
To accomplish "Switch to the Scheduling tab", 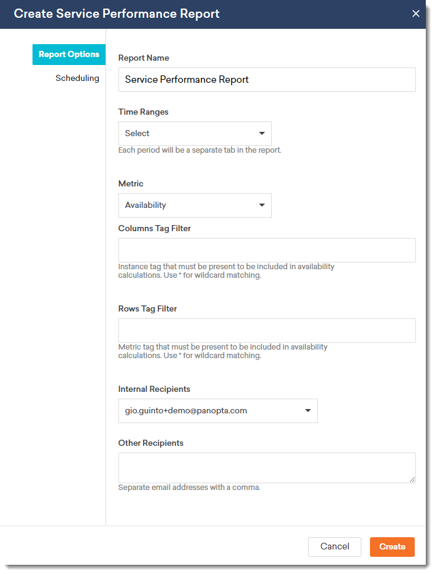I will (77, 78).
